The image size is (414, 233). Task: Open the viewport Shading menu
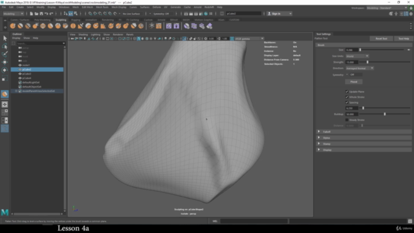click(x=83, y=34)
